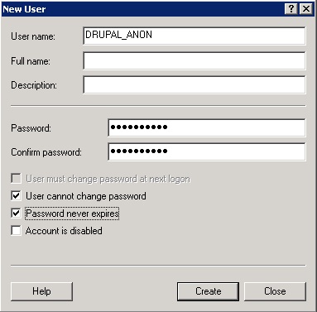This screenshot has height=312, width=317.
Task: Focus the User name field containing DRUPAL_ANON
Action: tap(195, 36)
